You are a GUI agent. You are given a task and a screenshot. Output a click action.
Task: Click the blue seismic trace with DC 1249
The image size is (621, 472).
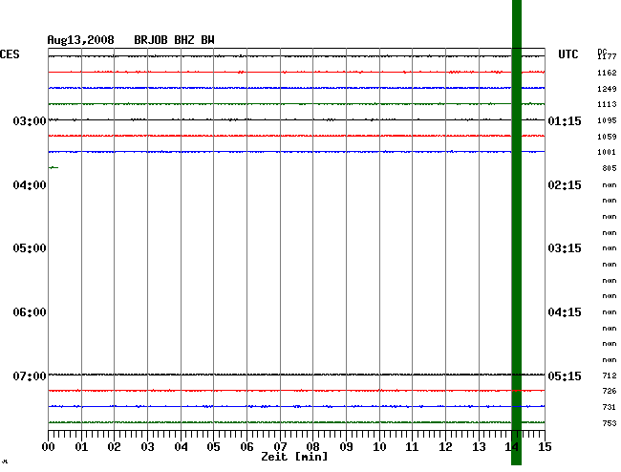point(296,88)
